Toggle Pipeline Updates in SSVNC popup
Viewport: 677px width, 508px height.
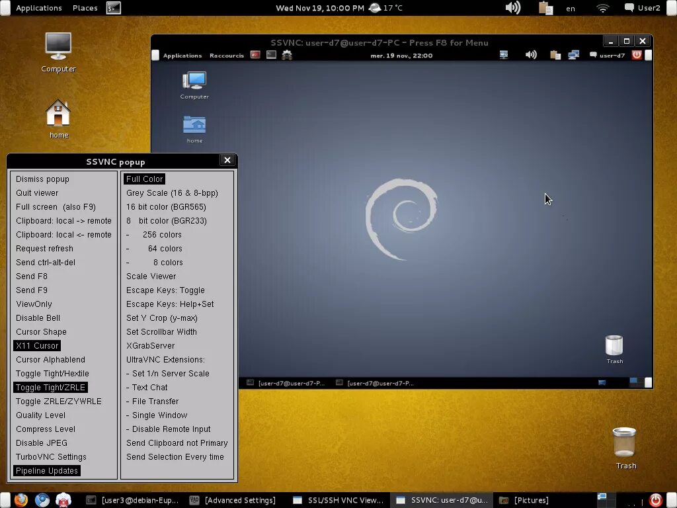coord(47,470)
